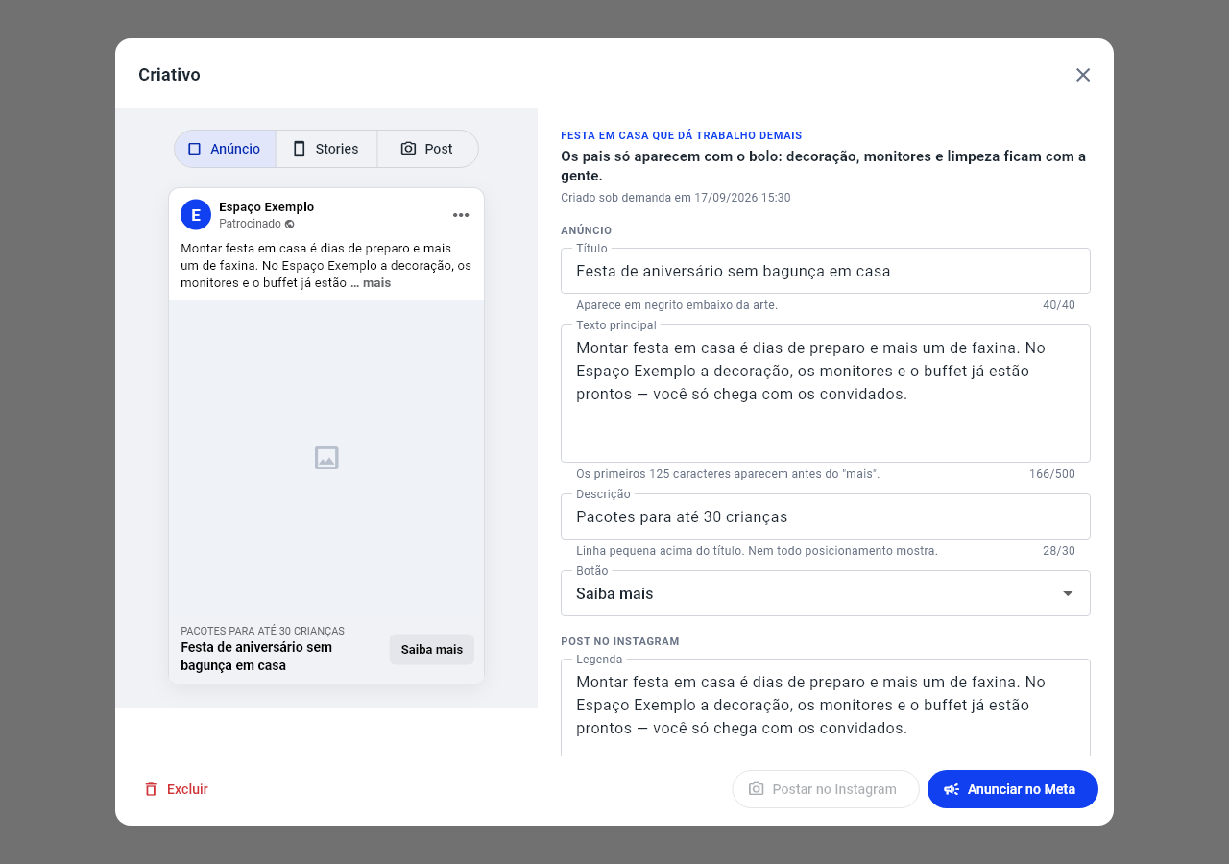This screenshot has width=1229, height=864.
Task: Click the 'Linha pequena acima do título' hint
Action: (x=757, y=551)
